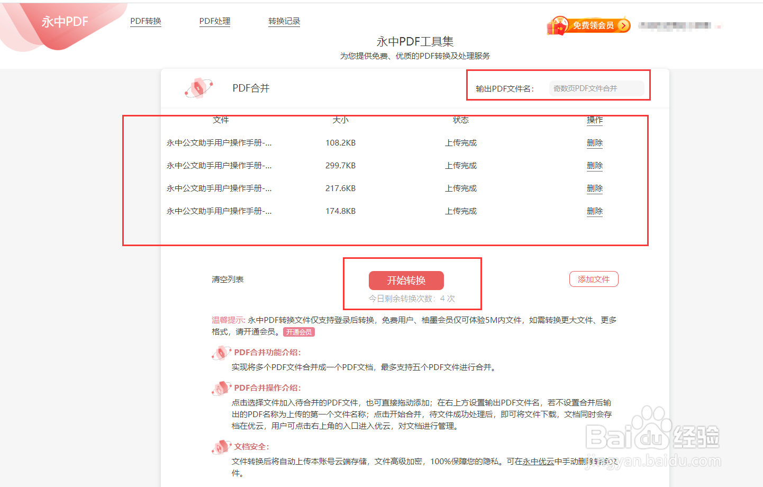Delete the 108.2KB file row
This screenshot has height=487, width=763.
[x=595, y=143]
